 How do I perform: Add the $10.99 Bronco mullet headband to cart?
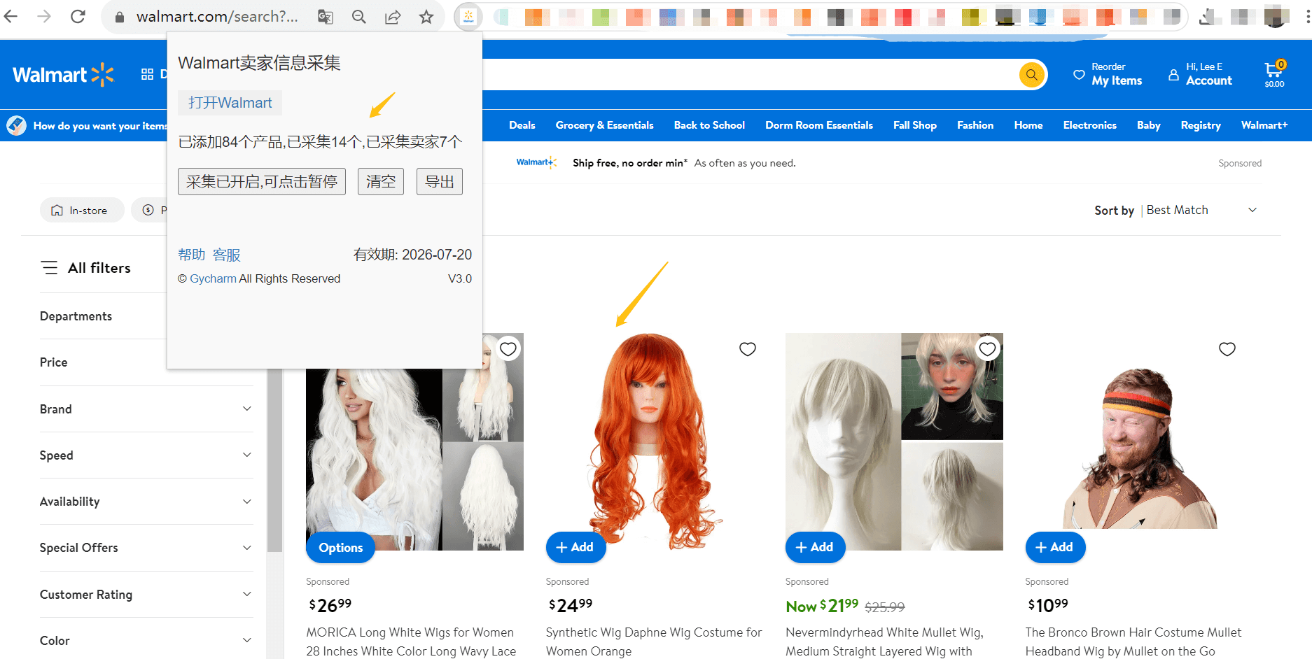click(1055, 547)
